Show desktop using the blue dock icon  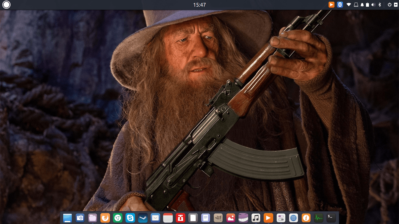pyautogui.click(x=67, y=218)
